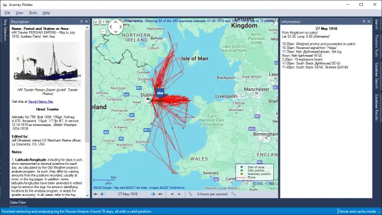Expand the Date Filter tab
The height and width of the screenshot is (215, 382).
coord(18,202)
